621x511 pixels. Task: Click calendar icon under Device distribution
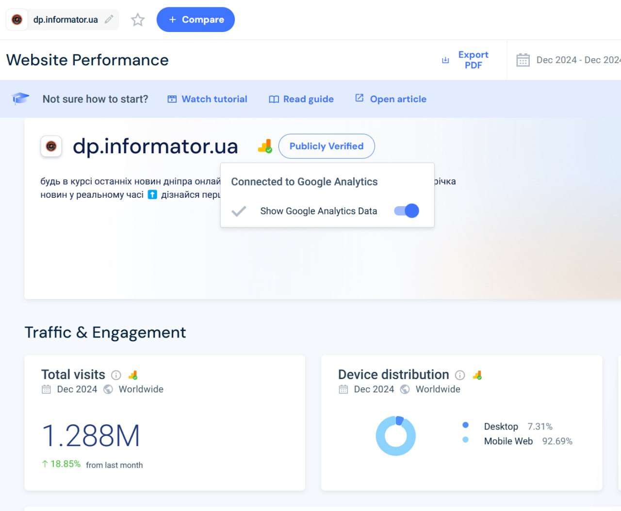(x=343, y=389)
